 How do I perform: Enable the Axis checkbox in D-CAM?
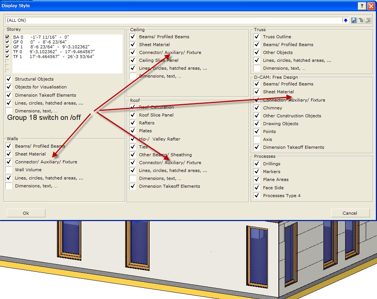click(x=257, y=139)
